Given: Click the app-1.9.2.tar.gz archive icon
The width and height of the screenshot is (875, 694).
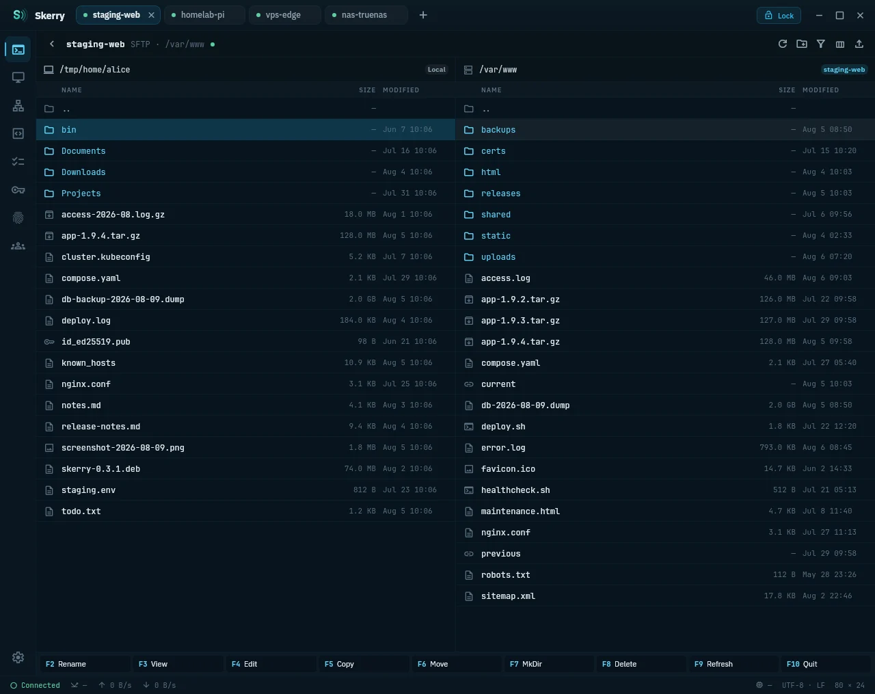Looking at the screenshot, I should click(469, 299).
